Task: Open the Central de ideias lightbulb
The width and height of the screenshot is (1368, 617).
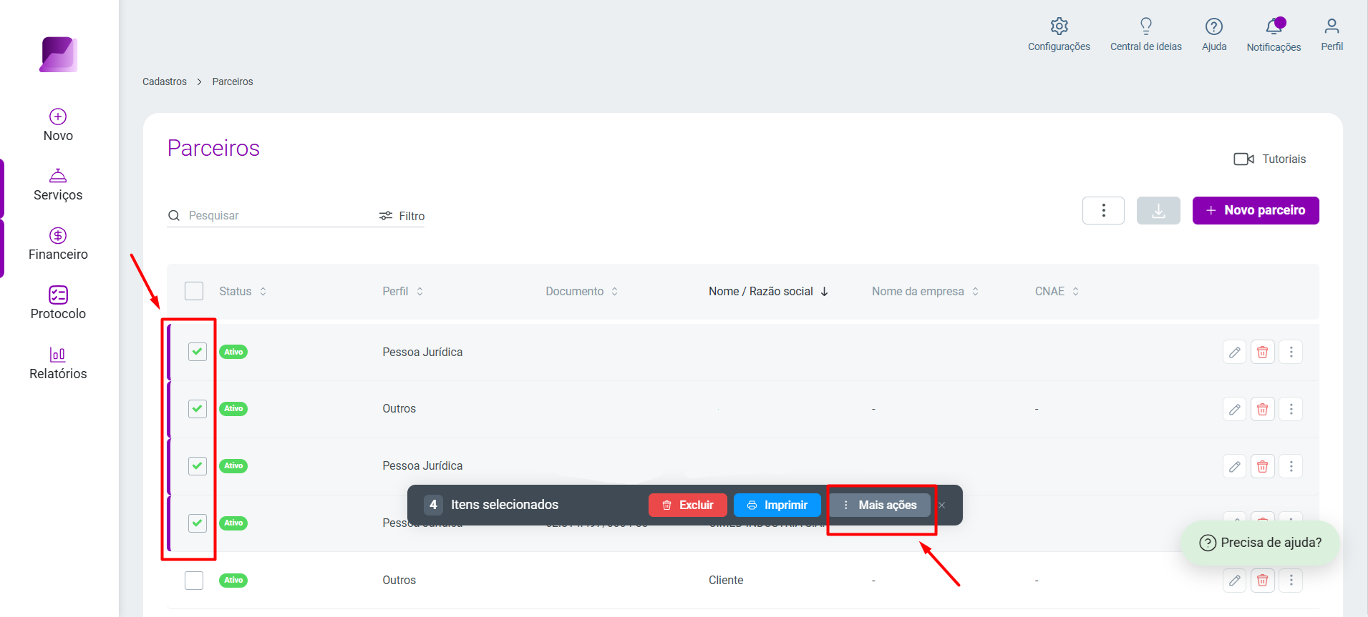Action: (1145, 26)
